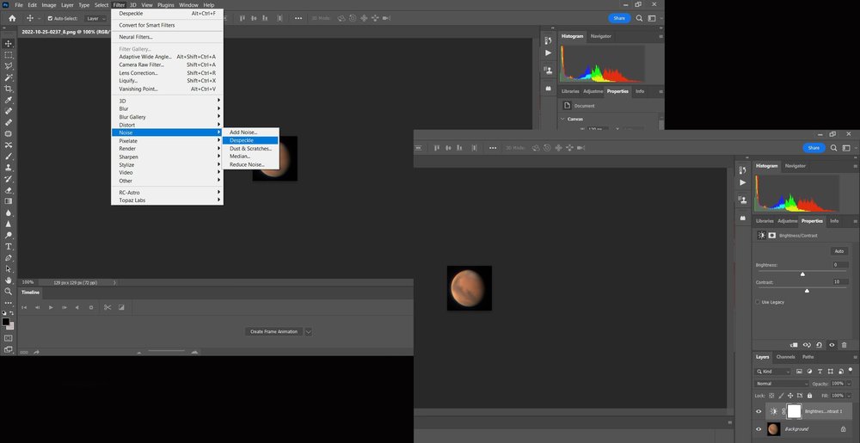Toggle the Auto-Select checkbox

(x=50, y=19)
